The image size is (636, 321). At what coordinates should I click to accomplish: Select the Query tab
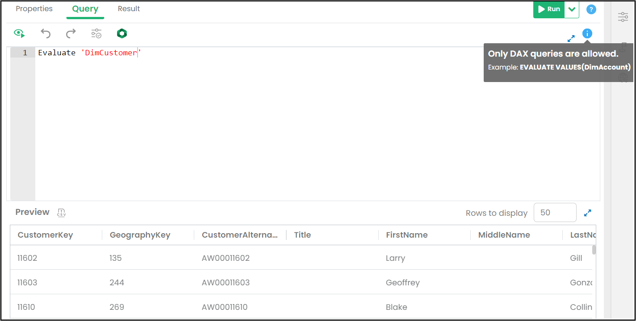tap(85, 9)
